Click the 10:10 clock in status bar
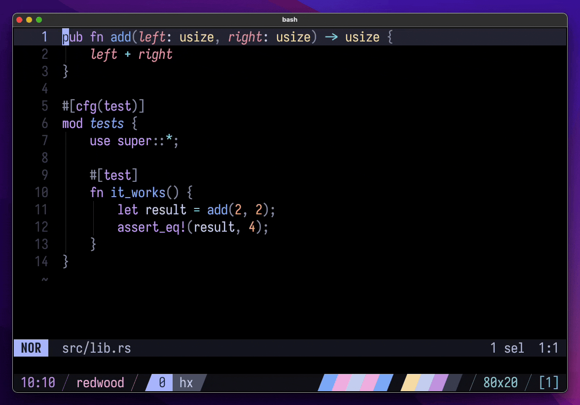Viewport: 580px width, 405px height. pyautogui.click(x=38, y=382)
